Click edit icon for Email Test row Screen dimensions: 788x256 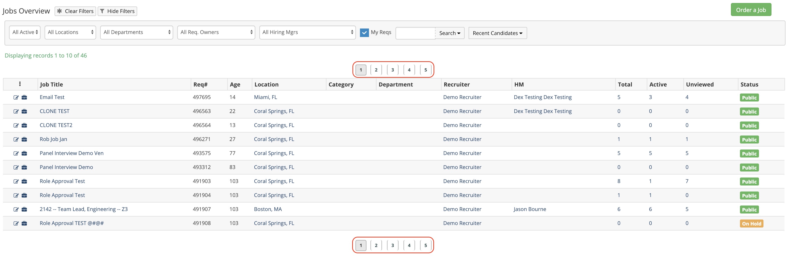[x=16, y=97]
